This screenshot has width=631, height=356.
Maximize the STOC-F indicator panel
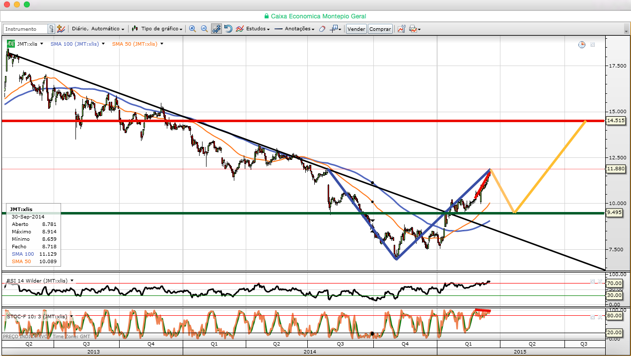click(x=592, y=316)
